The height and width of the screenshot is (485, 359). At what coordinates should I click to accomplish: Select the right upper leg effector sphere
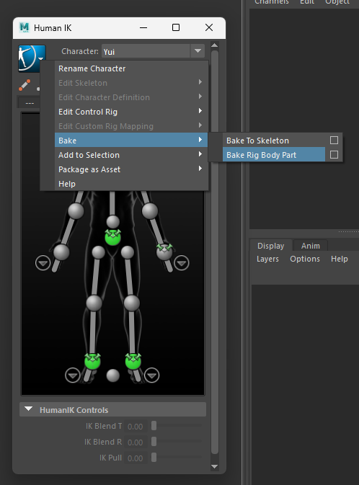click(x=99, y=252)
